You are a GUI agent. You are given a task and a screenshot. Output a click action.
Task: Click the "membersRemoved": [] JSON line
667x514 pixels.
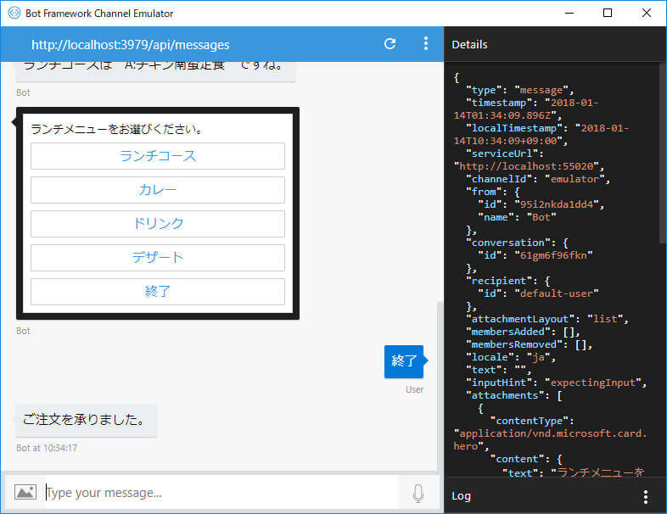point(529,344)
